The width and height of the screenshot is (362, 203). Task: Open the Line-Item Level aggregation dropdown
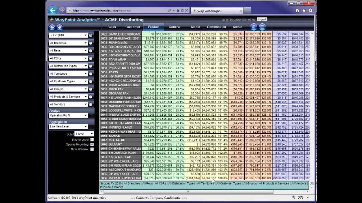68,127
